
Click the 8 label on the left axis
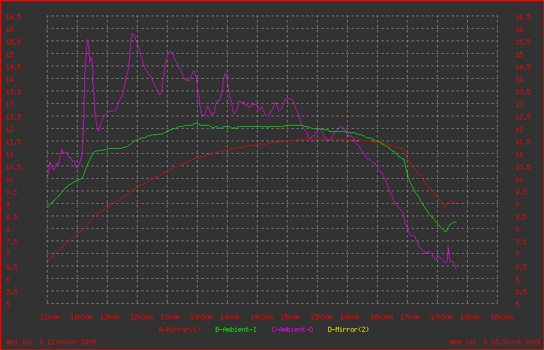(x=8, y=229)
